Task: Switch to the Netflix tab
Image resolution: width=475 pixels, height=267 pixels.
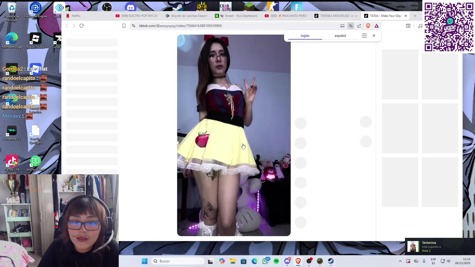Action: 87,16
